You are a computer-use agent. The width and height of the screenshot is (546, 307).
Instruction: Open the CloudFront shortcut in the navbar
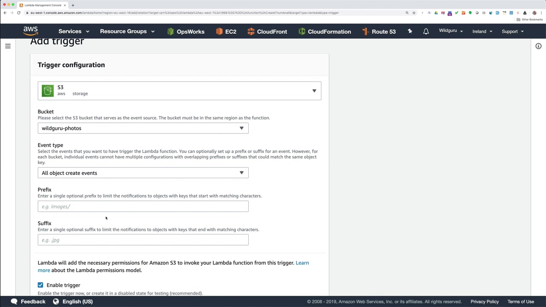267,32
